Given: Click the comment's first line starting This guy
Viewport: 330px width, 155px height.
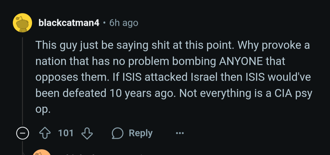Looking at the screenshot, I should click(x=173, y=46).
